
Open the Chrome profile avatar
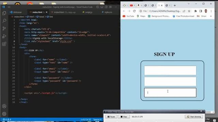pyautogui.click(x=206, y=11)
